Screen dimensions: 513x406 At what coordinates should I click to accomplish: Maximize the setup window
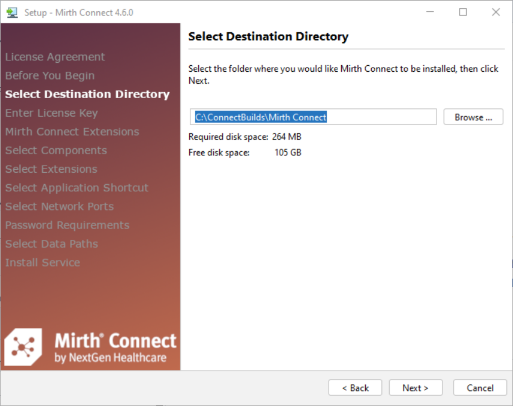point(463,12)
